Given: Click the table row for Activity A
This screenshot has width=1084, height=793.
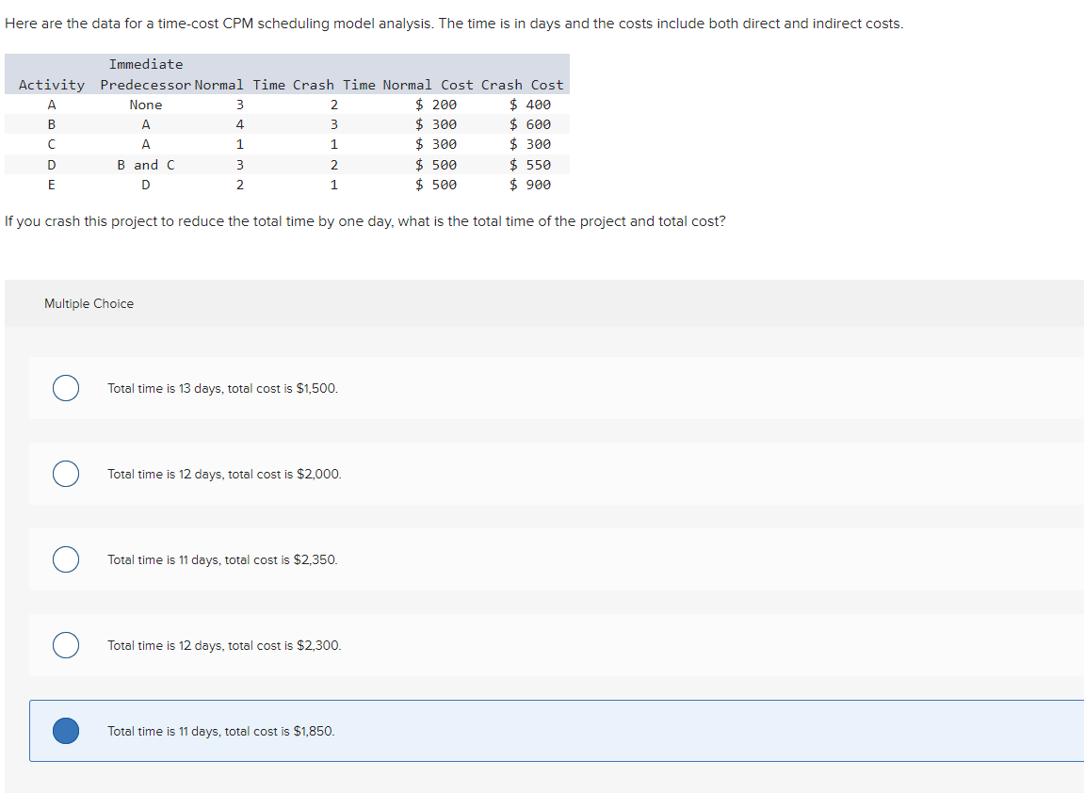Looking at the screenshot, I should pyautogui.click(x=283, y=105).
